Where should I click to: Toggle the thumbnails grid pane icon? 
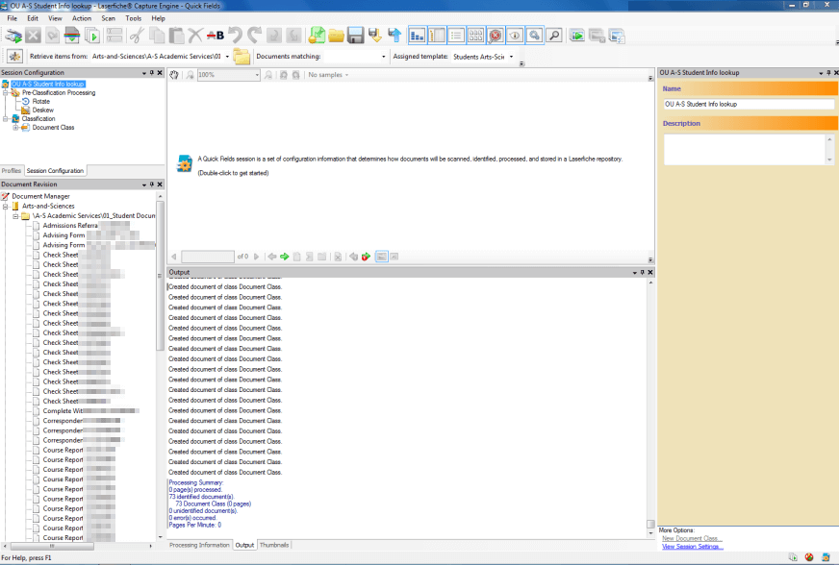tap(475, 36)
